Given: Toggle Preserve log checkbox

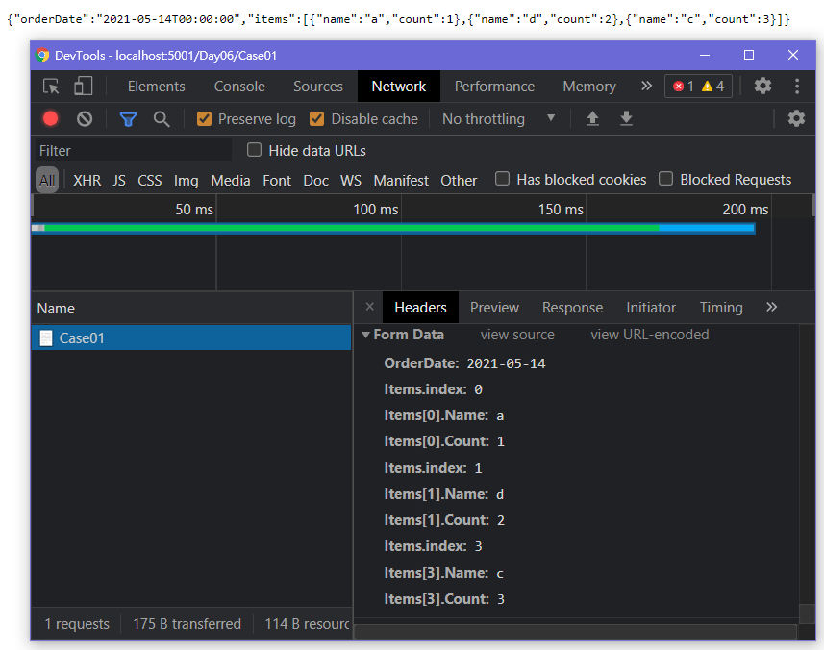Looking at the screenshot, I should coord(204,119).
